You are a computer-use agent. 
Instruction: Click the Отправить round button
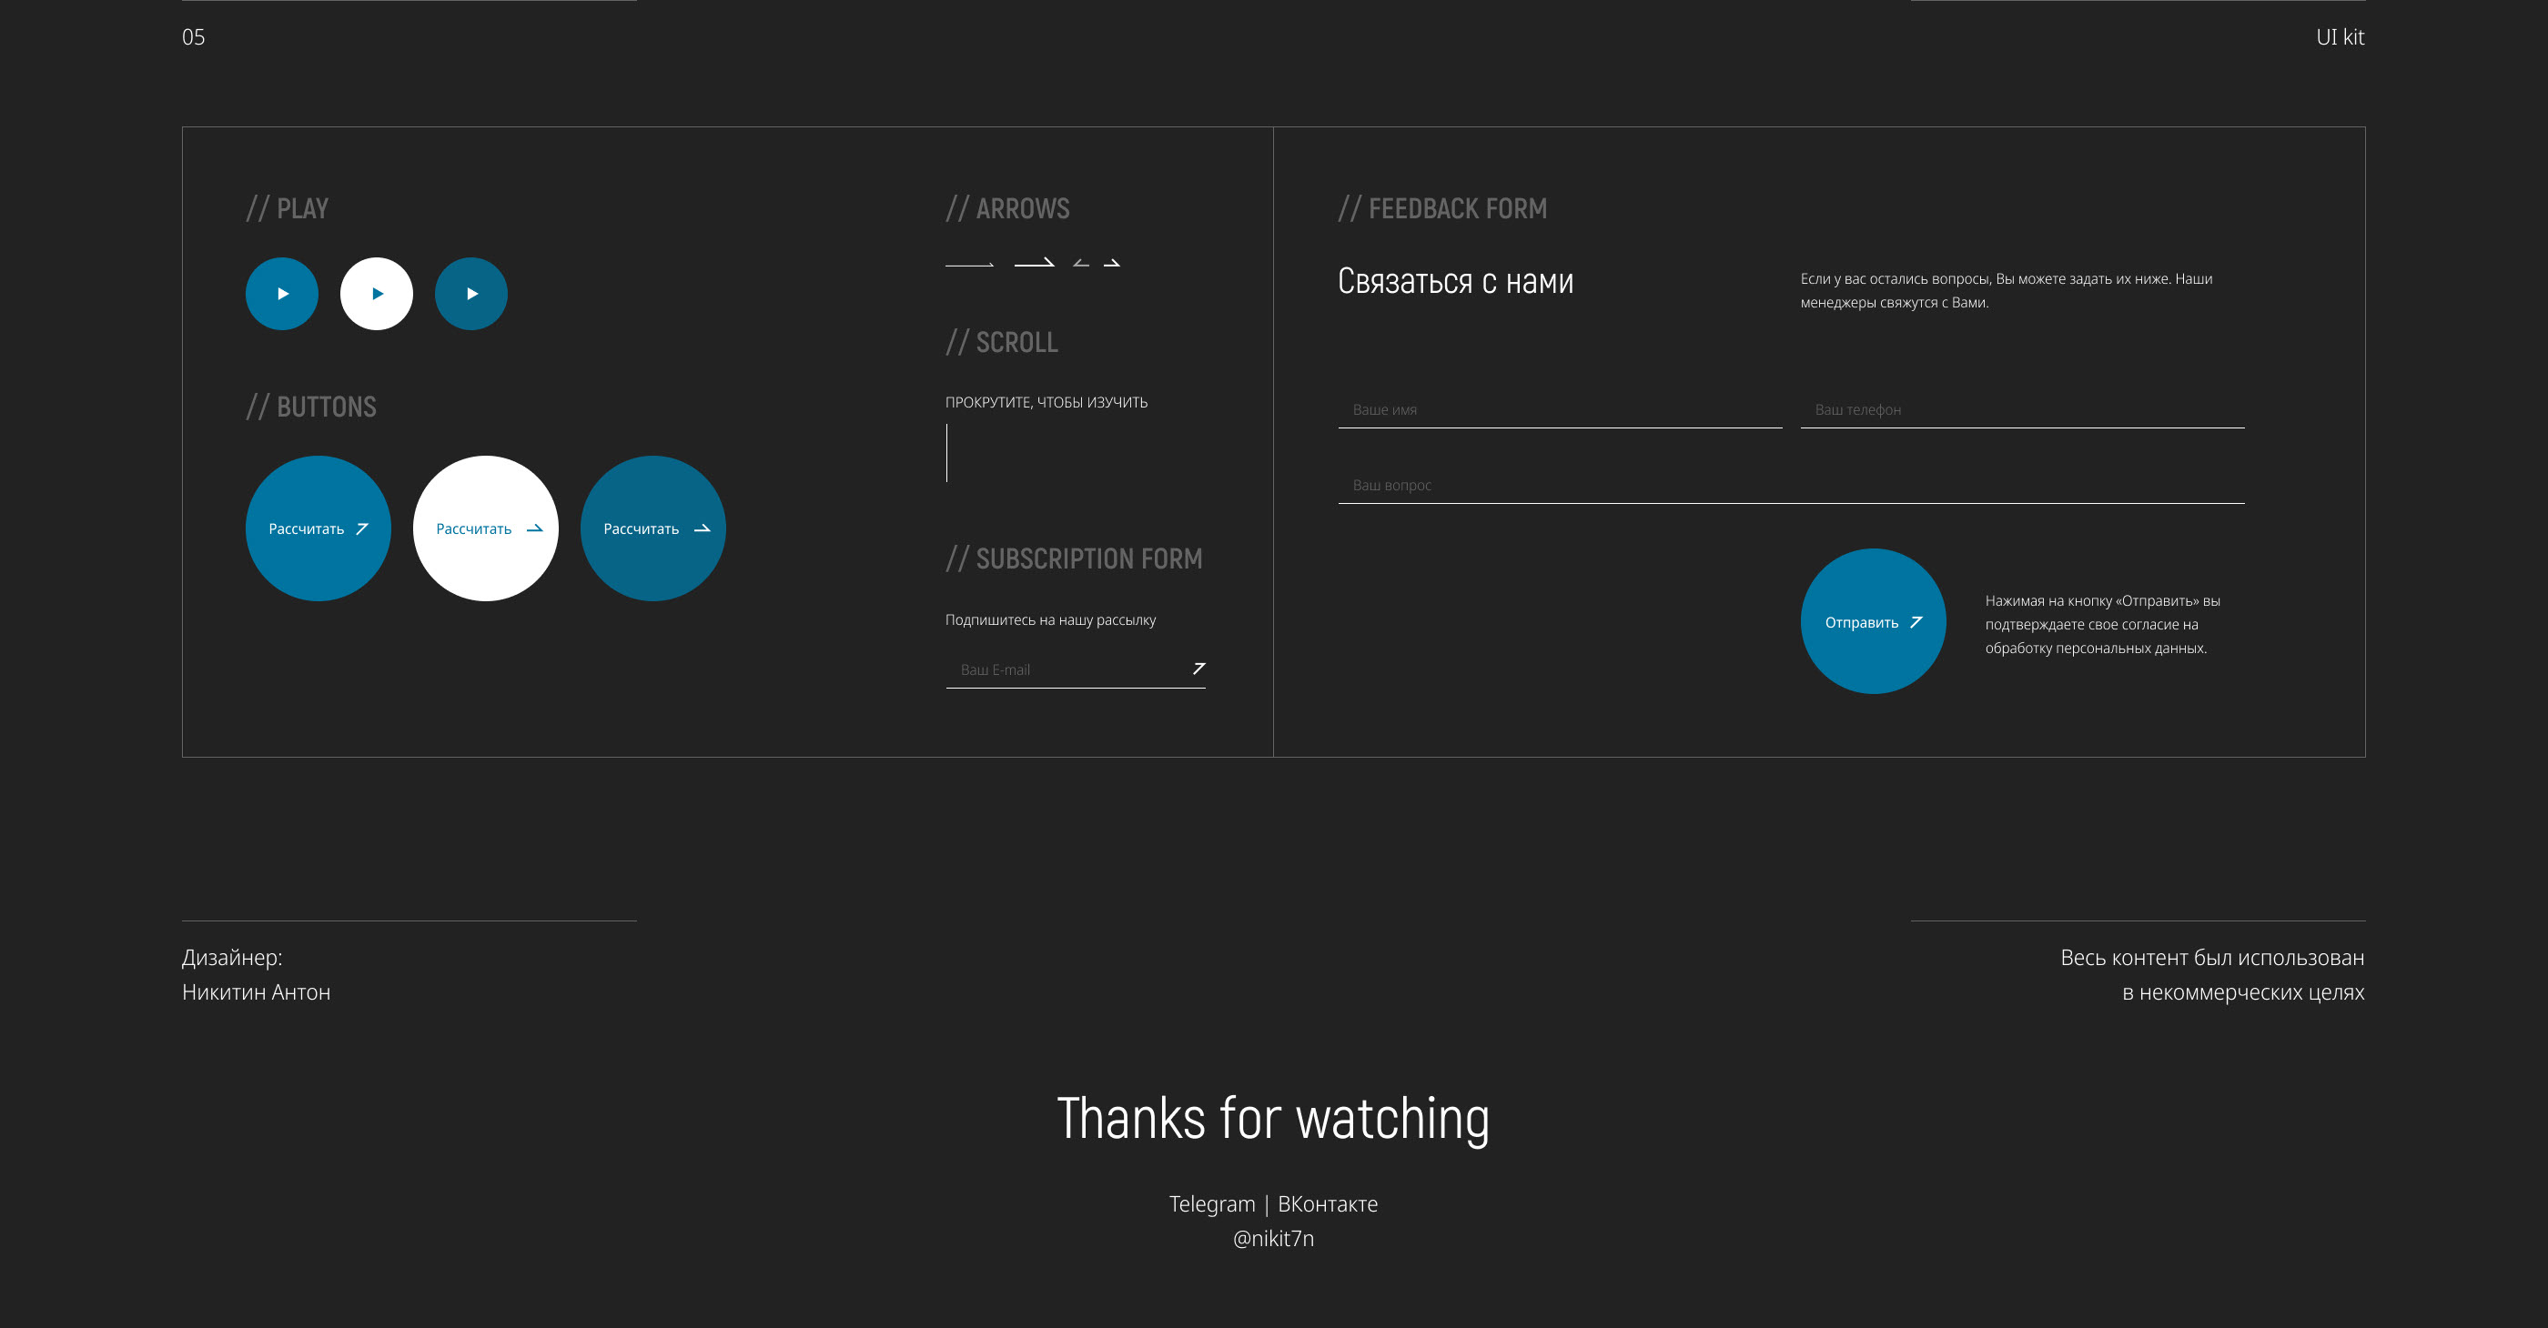1873,622
